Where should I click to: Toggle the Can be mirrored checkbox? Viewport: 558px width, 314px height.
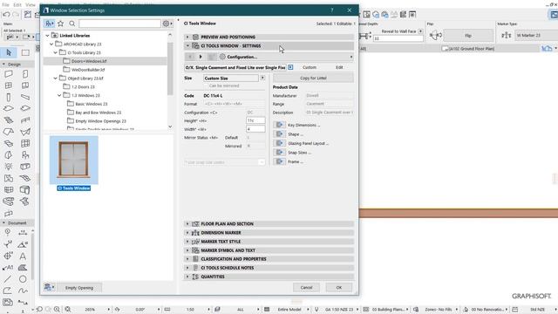(206, 85)
